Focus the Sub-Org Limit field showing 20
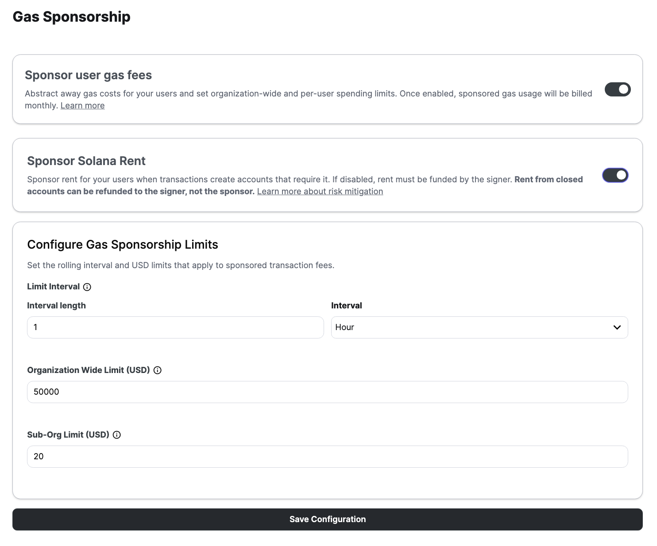657x546 pixels. [x=327, y=456]
